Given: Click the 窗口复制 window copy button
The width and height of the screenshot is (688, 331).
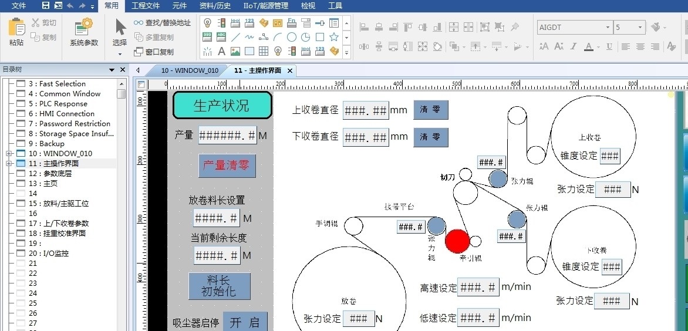Looking at the screenshot, I should point(154,52).
